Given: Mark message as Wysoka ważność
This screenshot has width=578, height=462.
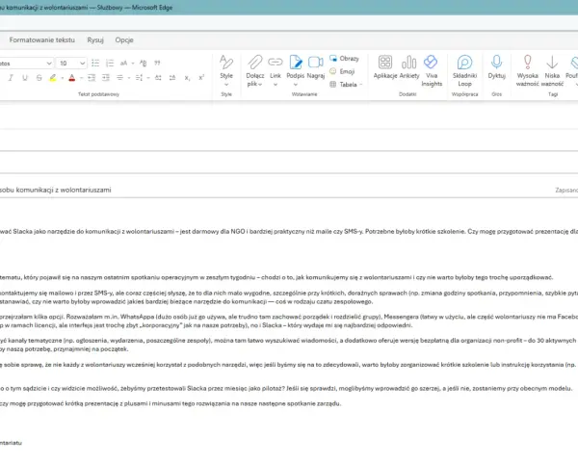Looking at the screenshot, I should (x=528, y=70).
